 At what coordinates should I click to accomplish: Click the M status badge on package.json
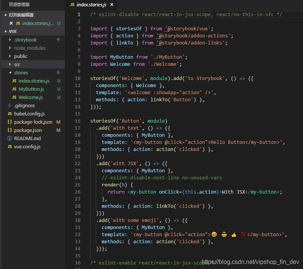[59, 130]
